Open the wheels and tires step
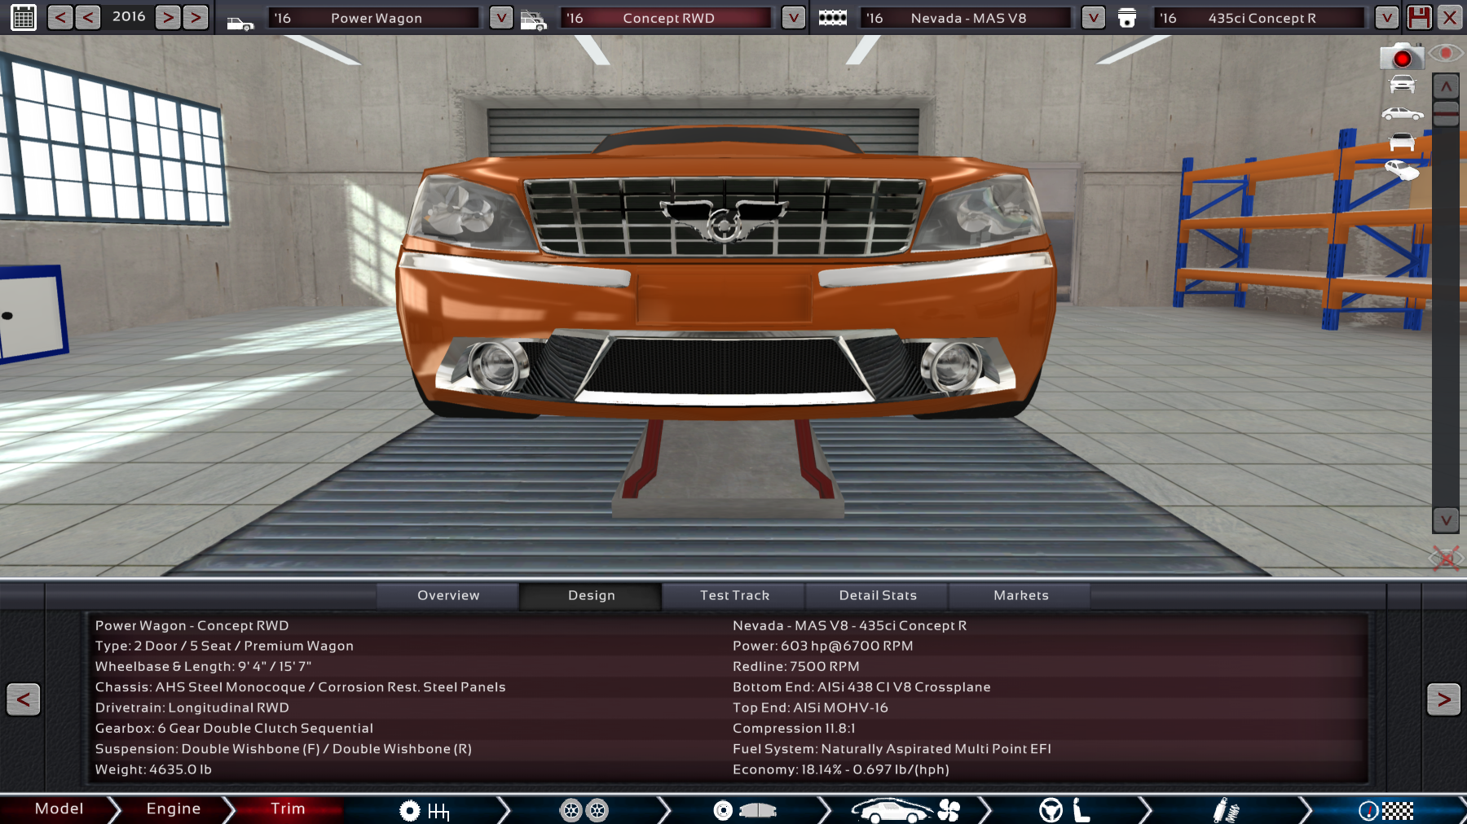 [x=584, y=810]
